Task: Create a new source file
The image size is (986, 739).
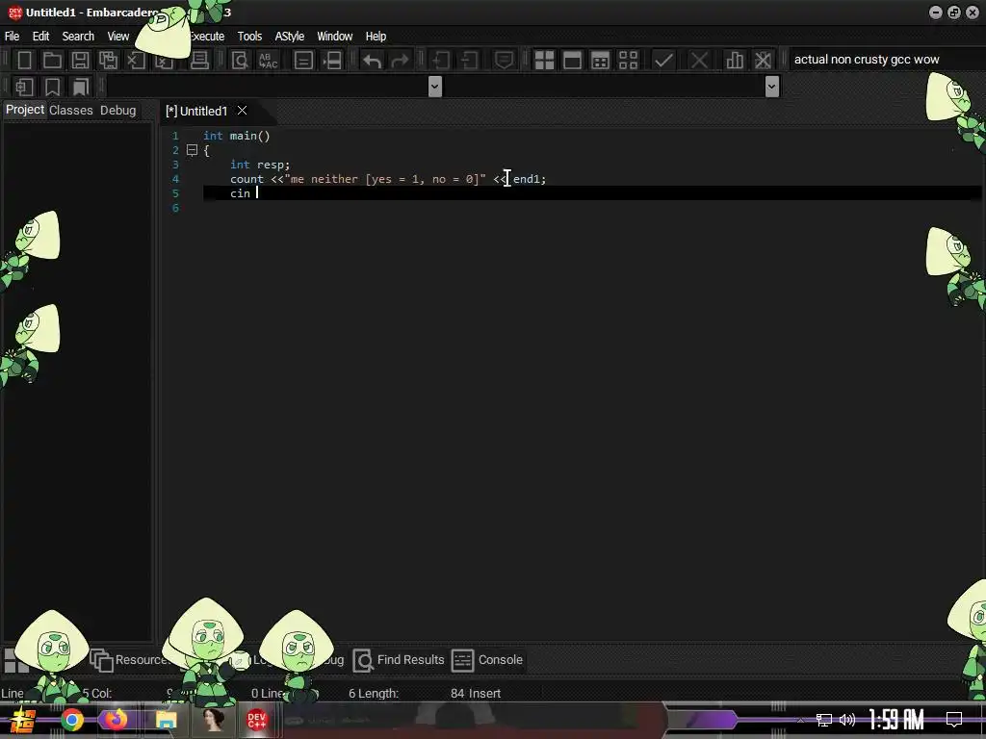Action: pyautogui.click(x=24, y=61)
